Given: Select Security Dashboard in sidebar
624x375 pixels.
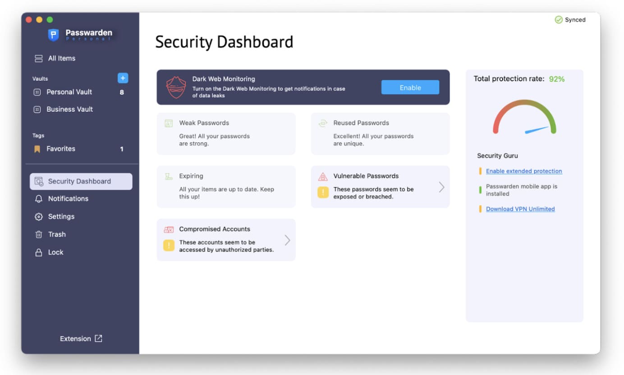Looking at the screenshot, I should [x=81, y=181].
